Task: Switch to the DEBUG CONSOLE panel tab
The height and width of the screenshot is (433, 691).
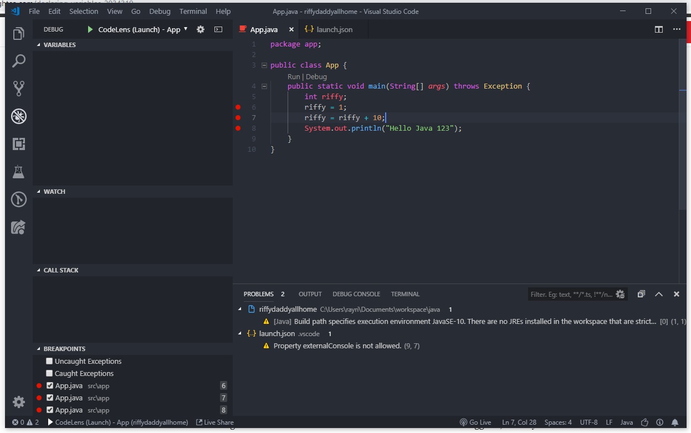Action: (356, 294)
